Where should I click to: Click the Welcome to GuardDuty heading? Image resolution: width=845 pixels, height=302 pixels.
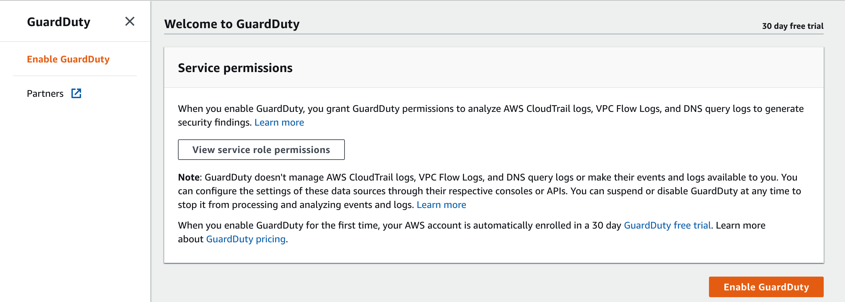(x=232, y=24)
